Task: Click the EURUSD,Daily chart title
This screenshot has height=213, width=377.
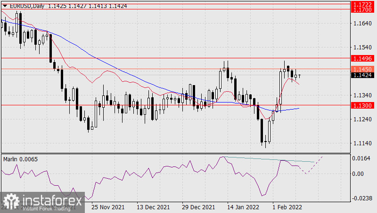Action: point(20,4)
